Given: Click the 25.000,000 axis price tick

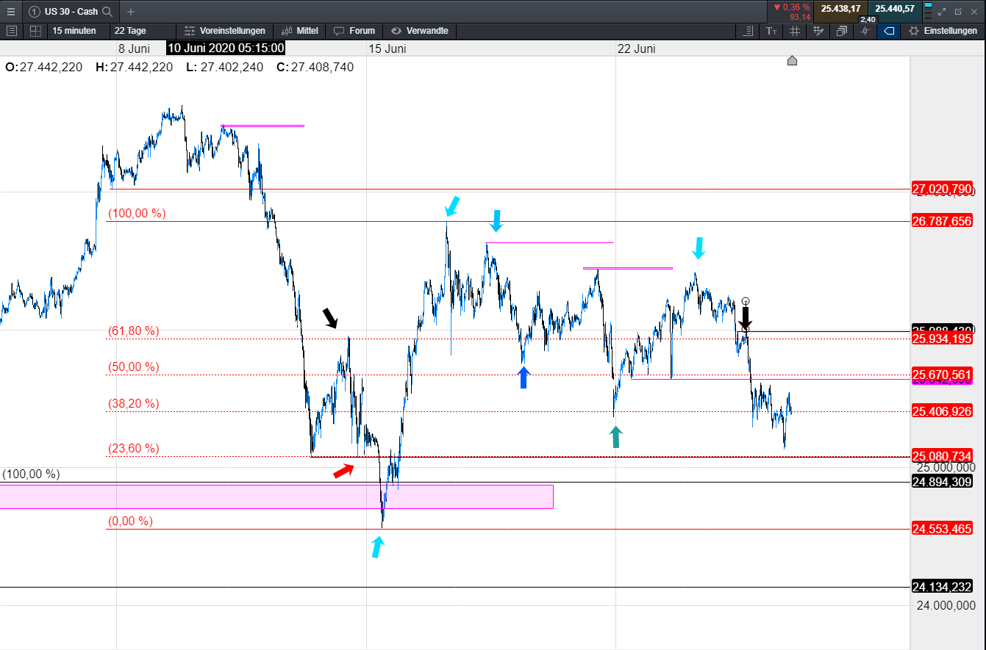Looking at the screenshot, I should coord(945,468).
